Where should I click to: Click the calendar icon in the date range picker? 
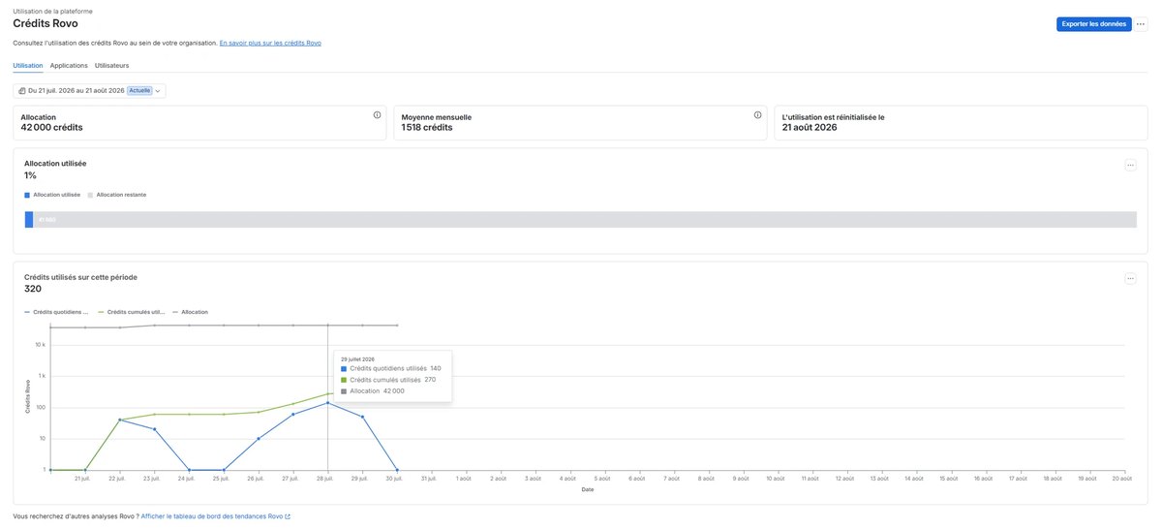[22, 90]
